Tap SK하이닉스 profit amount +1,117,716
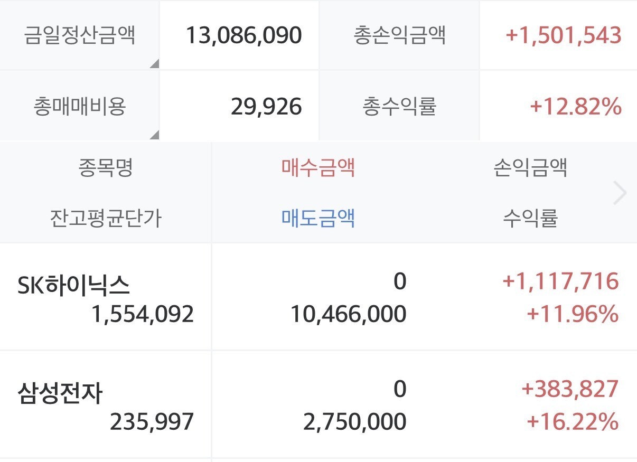The height and width of the screenshot is (462, 637). pyautogui.click(x=560, y=281)
